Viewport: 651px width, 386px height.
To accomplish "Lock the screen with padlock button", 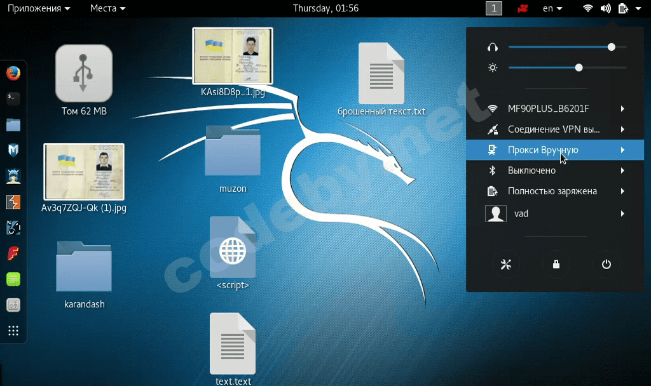I will point(556,264).
